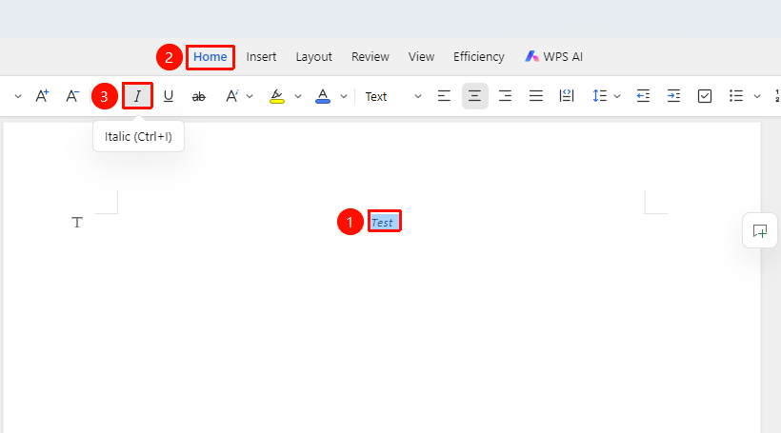Click the paragraph T marker icon
Screen dimensions: 781x433
click(77, 222)
